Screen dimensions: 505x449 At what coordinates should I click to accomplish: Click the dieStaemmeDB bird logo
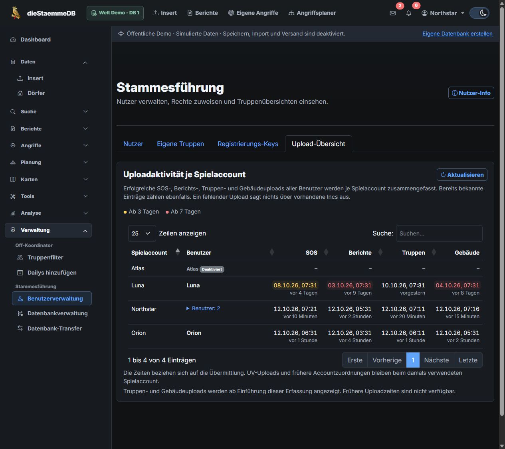(x=16, y=13)
